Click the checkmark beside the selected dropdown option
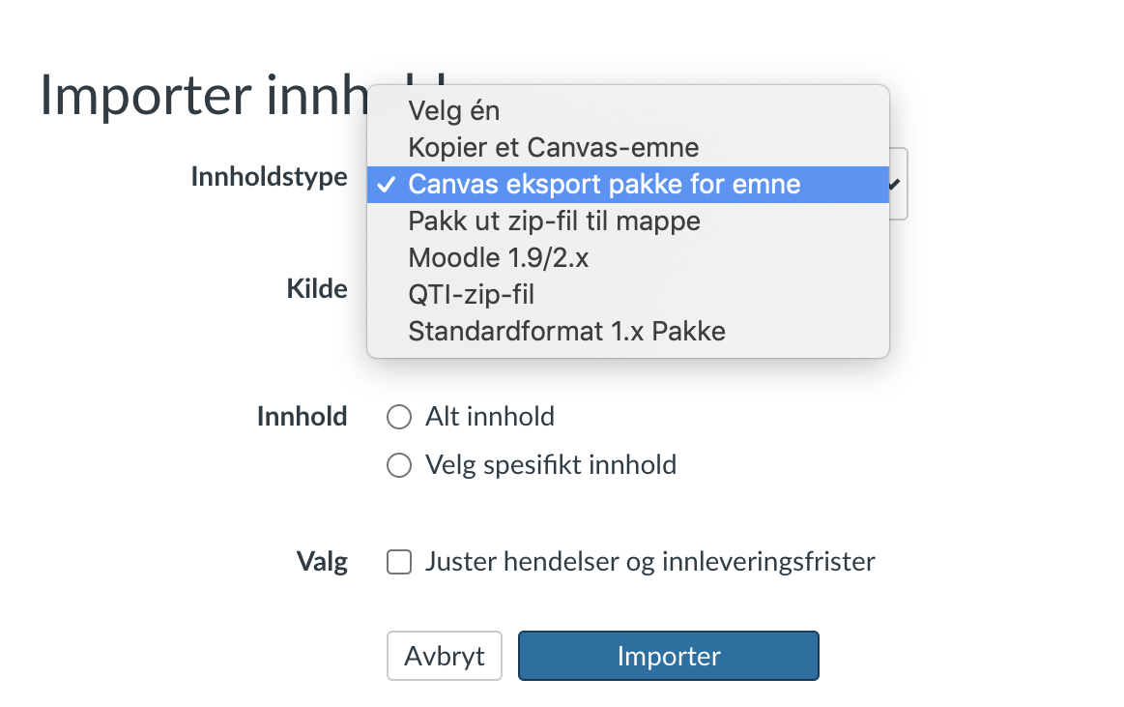This screenshot has width=1124, height=707. tap(387, 184)
